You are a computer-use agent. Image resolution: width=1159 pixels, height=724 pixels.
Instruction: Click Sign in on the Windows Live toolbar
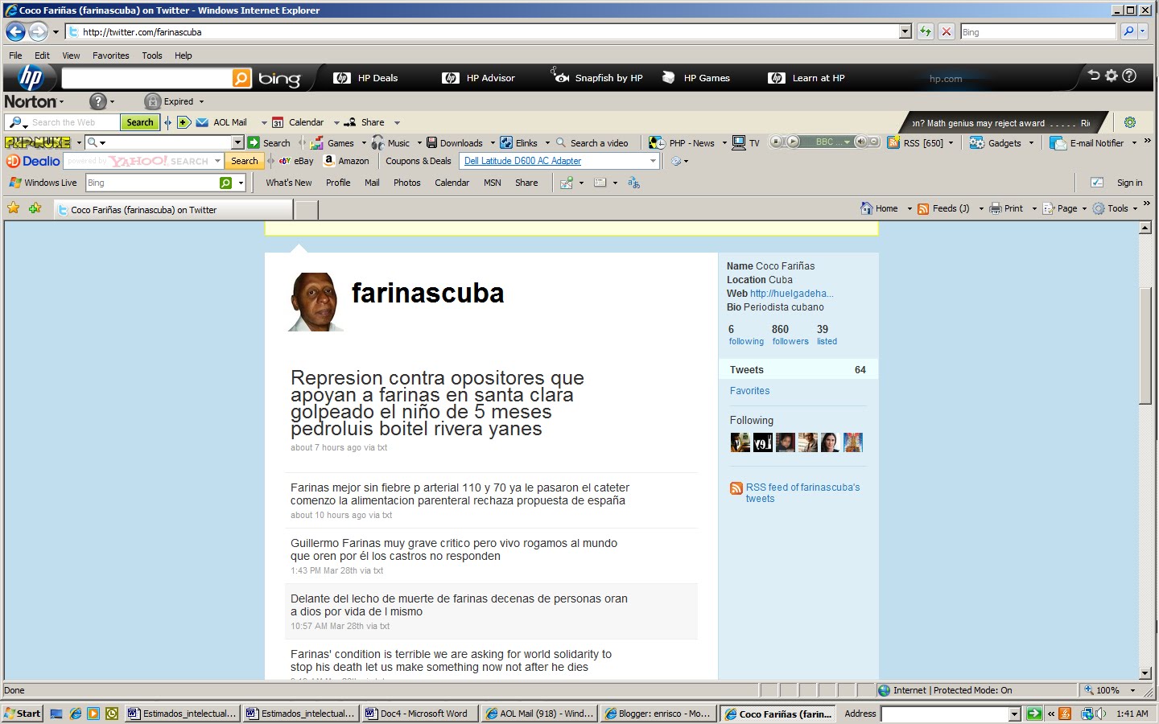pos(1129,183)
